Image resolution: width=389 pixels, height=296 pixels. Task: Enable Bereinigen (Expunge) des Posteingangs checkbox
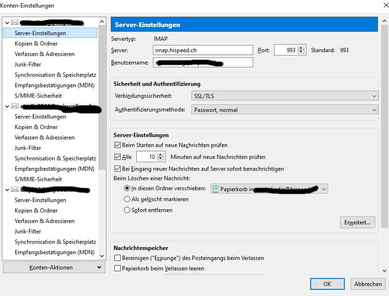pyautogui.click(x=118, y=258)
